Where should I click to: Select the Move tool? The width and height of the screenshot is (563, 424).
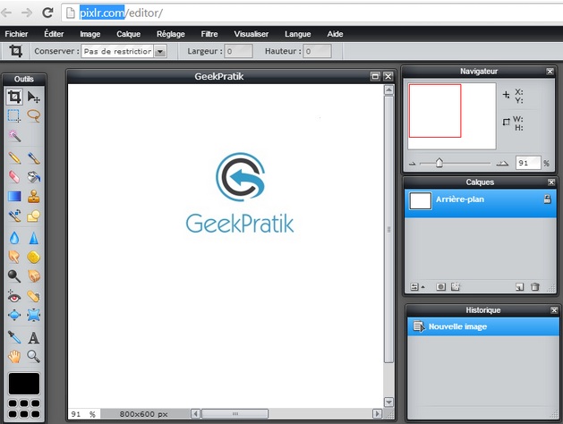click(x=34, y=97)
